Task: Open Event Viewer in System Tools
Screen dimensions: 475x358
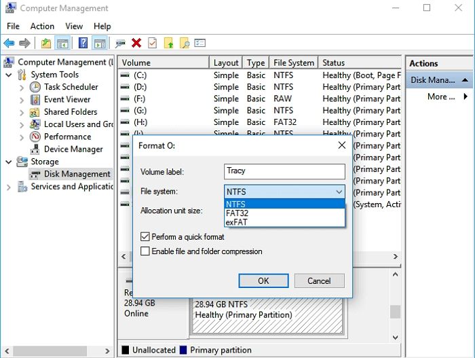Action: pyautogui.click(x=67, y=99)
